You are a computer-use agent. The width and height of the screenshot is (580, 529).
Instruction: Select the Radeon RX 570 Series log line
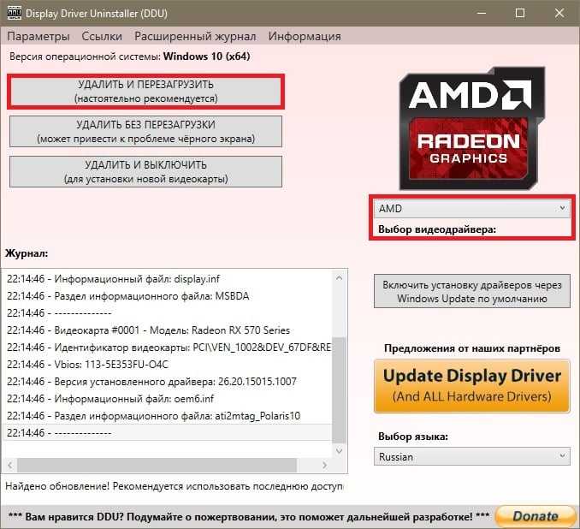[x=169, y=330]
